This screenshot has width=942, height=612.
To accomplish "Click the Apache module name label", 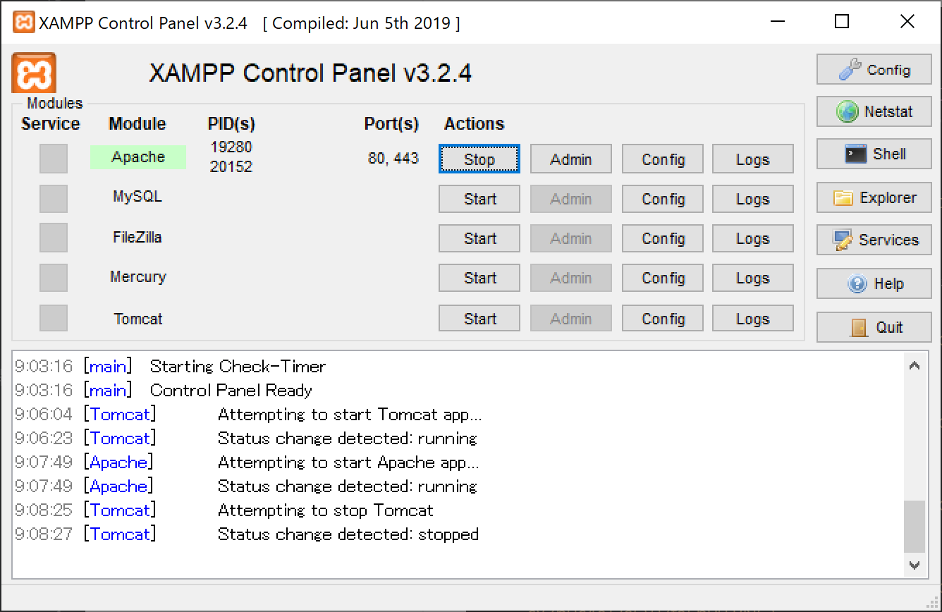I will click(138, 157).
